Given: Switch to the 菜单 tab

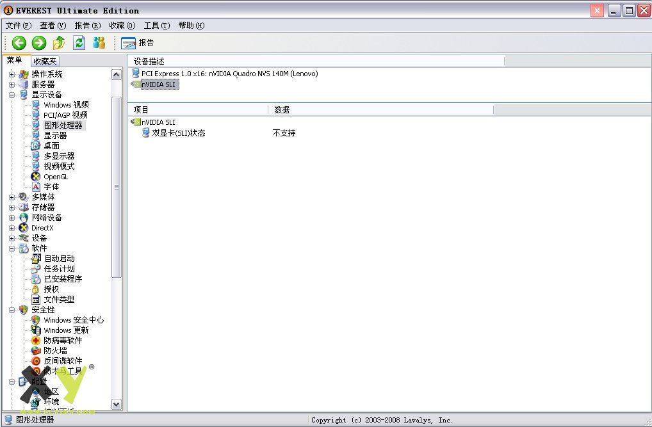Looking at the screenshot, I should click(15, 60).
